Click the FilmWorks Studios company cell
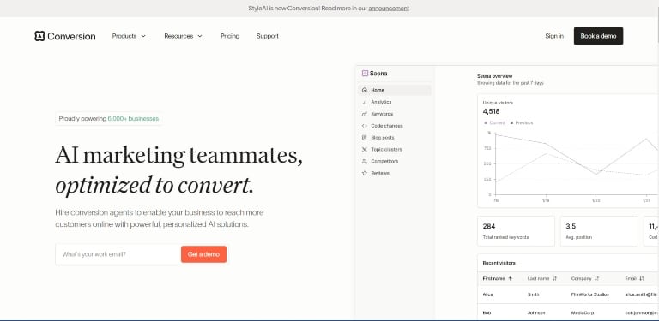Image resolution: width=659 pixels, height=321 pixels. pyautogui.click(x=590, y=294)
